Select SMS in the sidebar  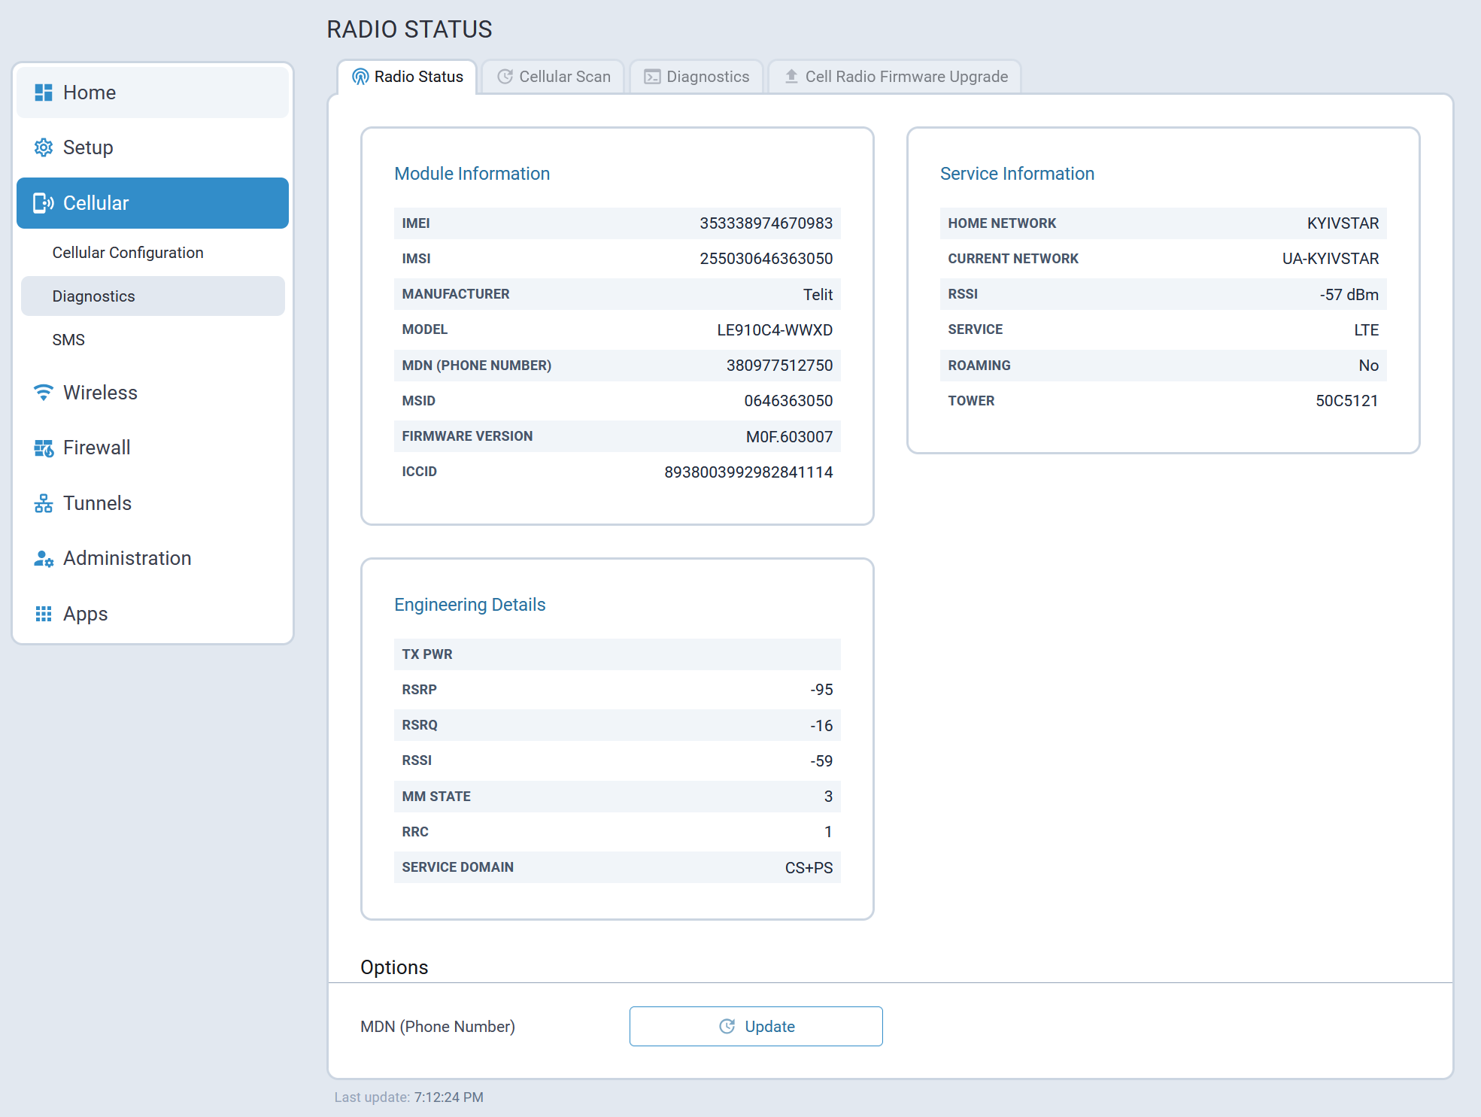click(68, 340)
